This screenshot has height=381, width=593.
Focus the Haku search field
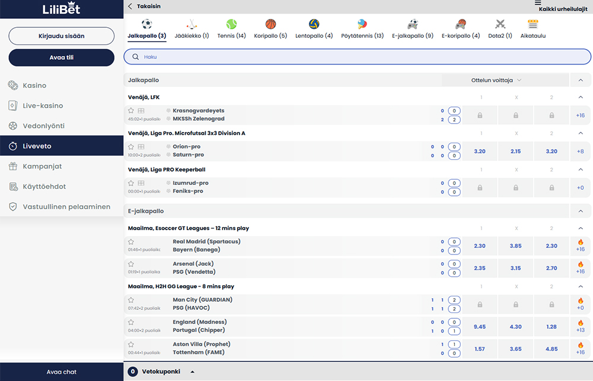point(357,57)
